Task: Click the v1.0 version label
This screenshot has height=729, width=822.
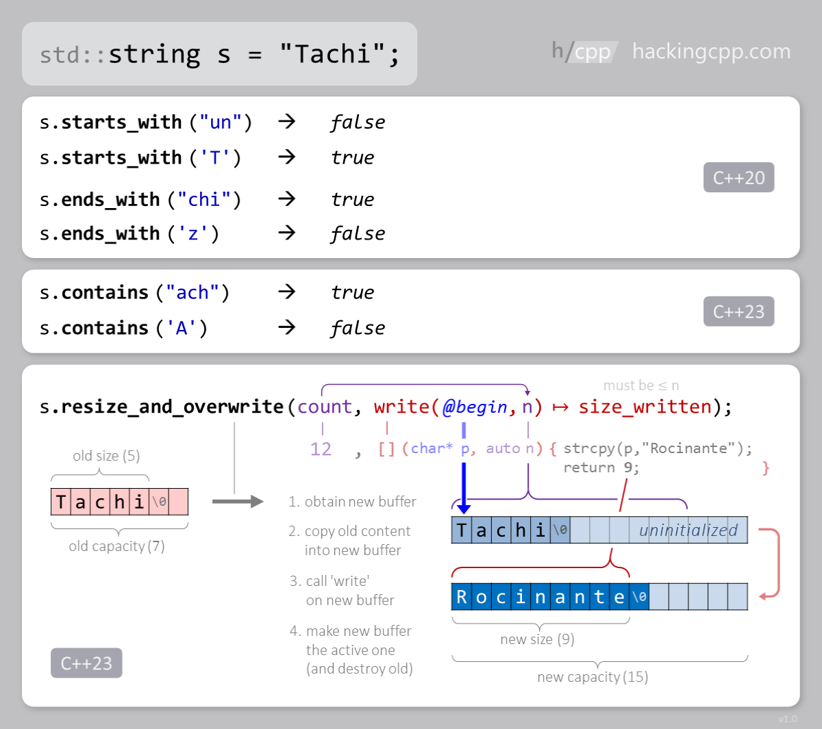Action: click(788, 719)
